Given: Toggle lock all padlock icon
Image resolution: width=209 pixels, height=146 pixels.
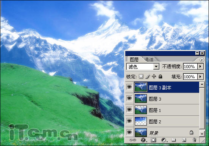Looking at the screenshot, I should click(161, 76).
